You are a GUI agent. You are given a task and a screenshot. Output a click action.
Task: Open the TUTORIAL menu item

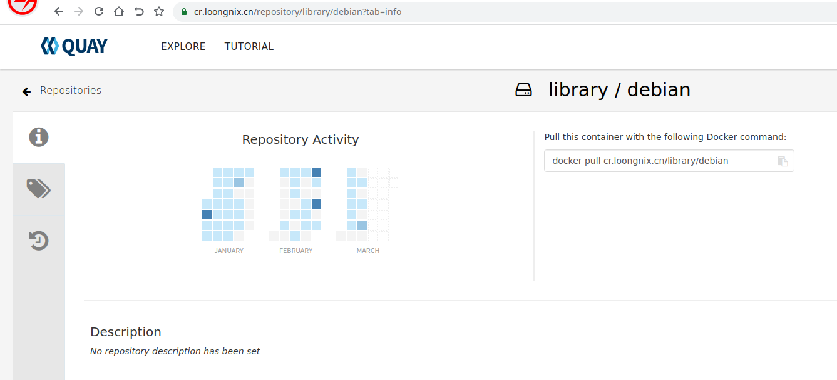click(249, 46)
